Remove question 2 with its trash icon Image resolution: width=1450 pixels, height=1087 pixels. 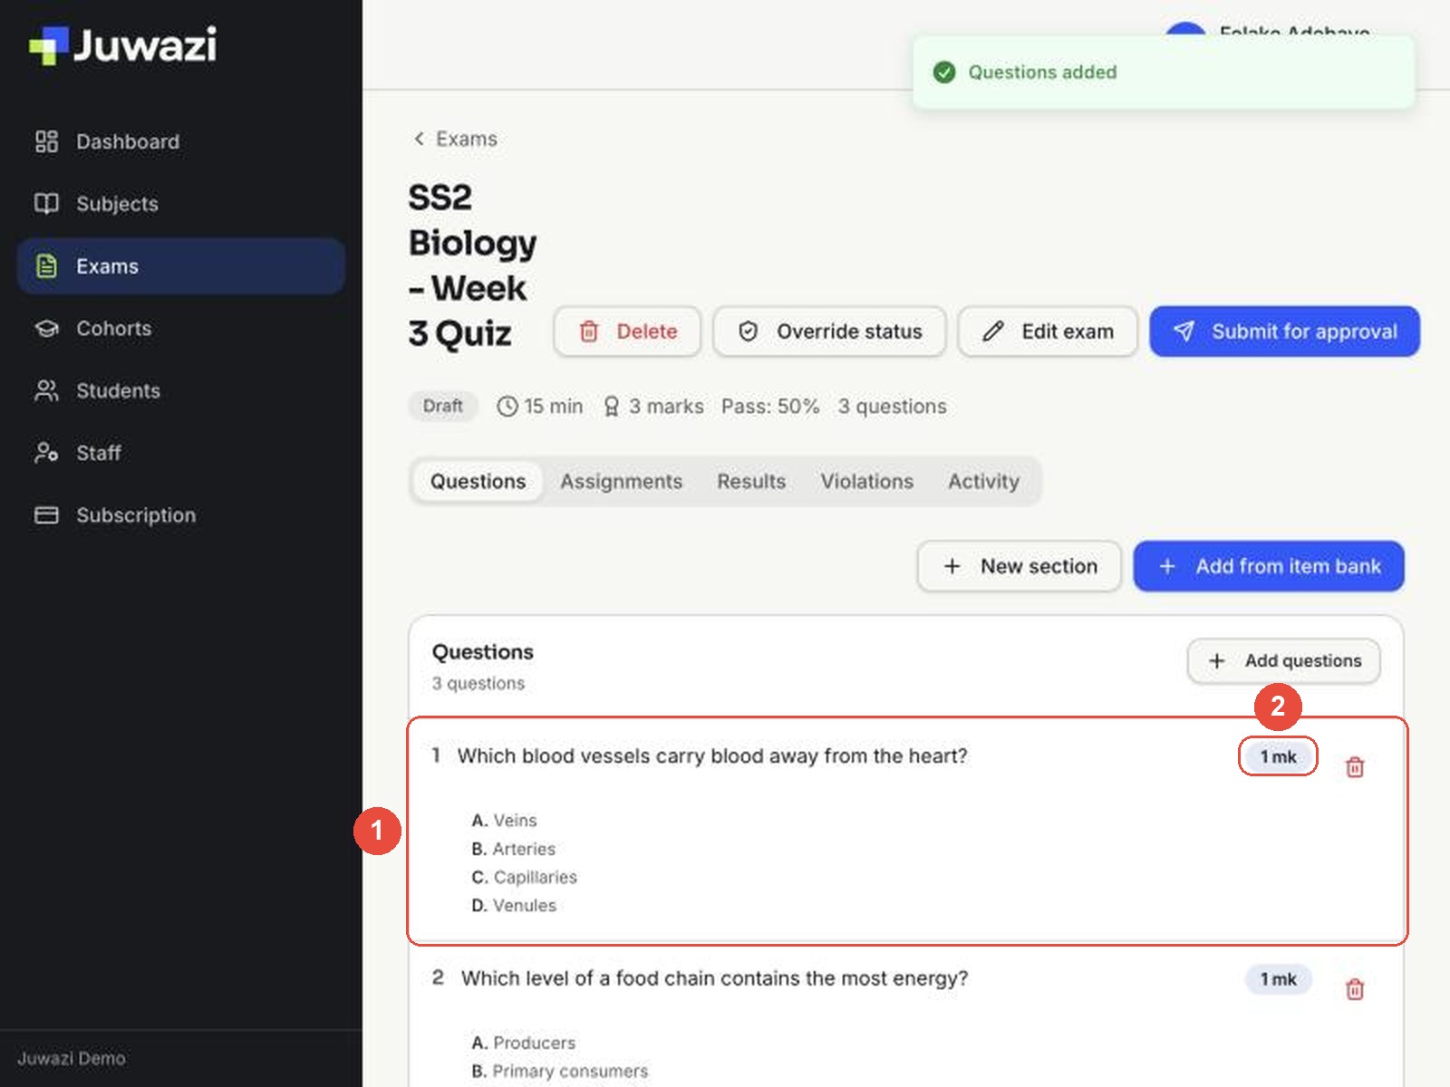click(1355, 989)
